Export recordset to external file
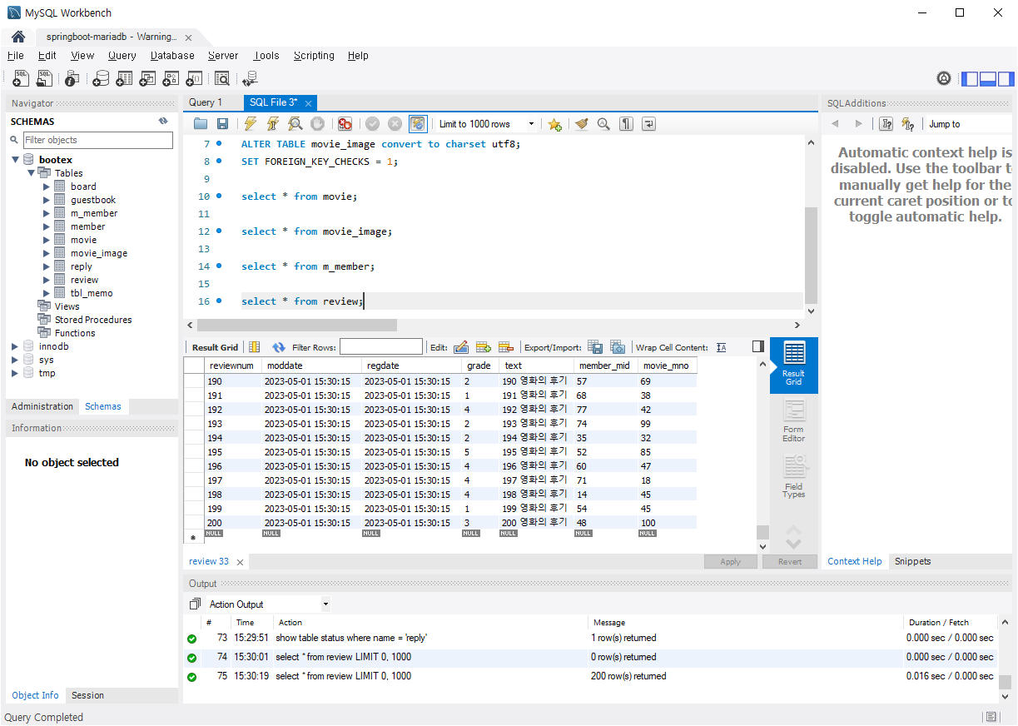 595,347
